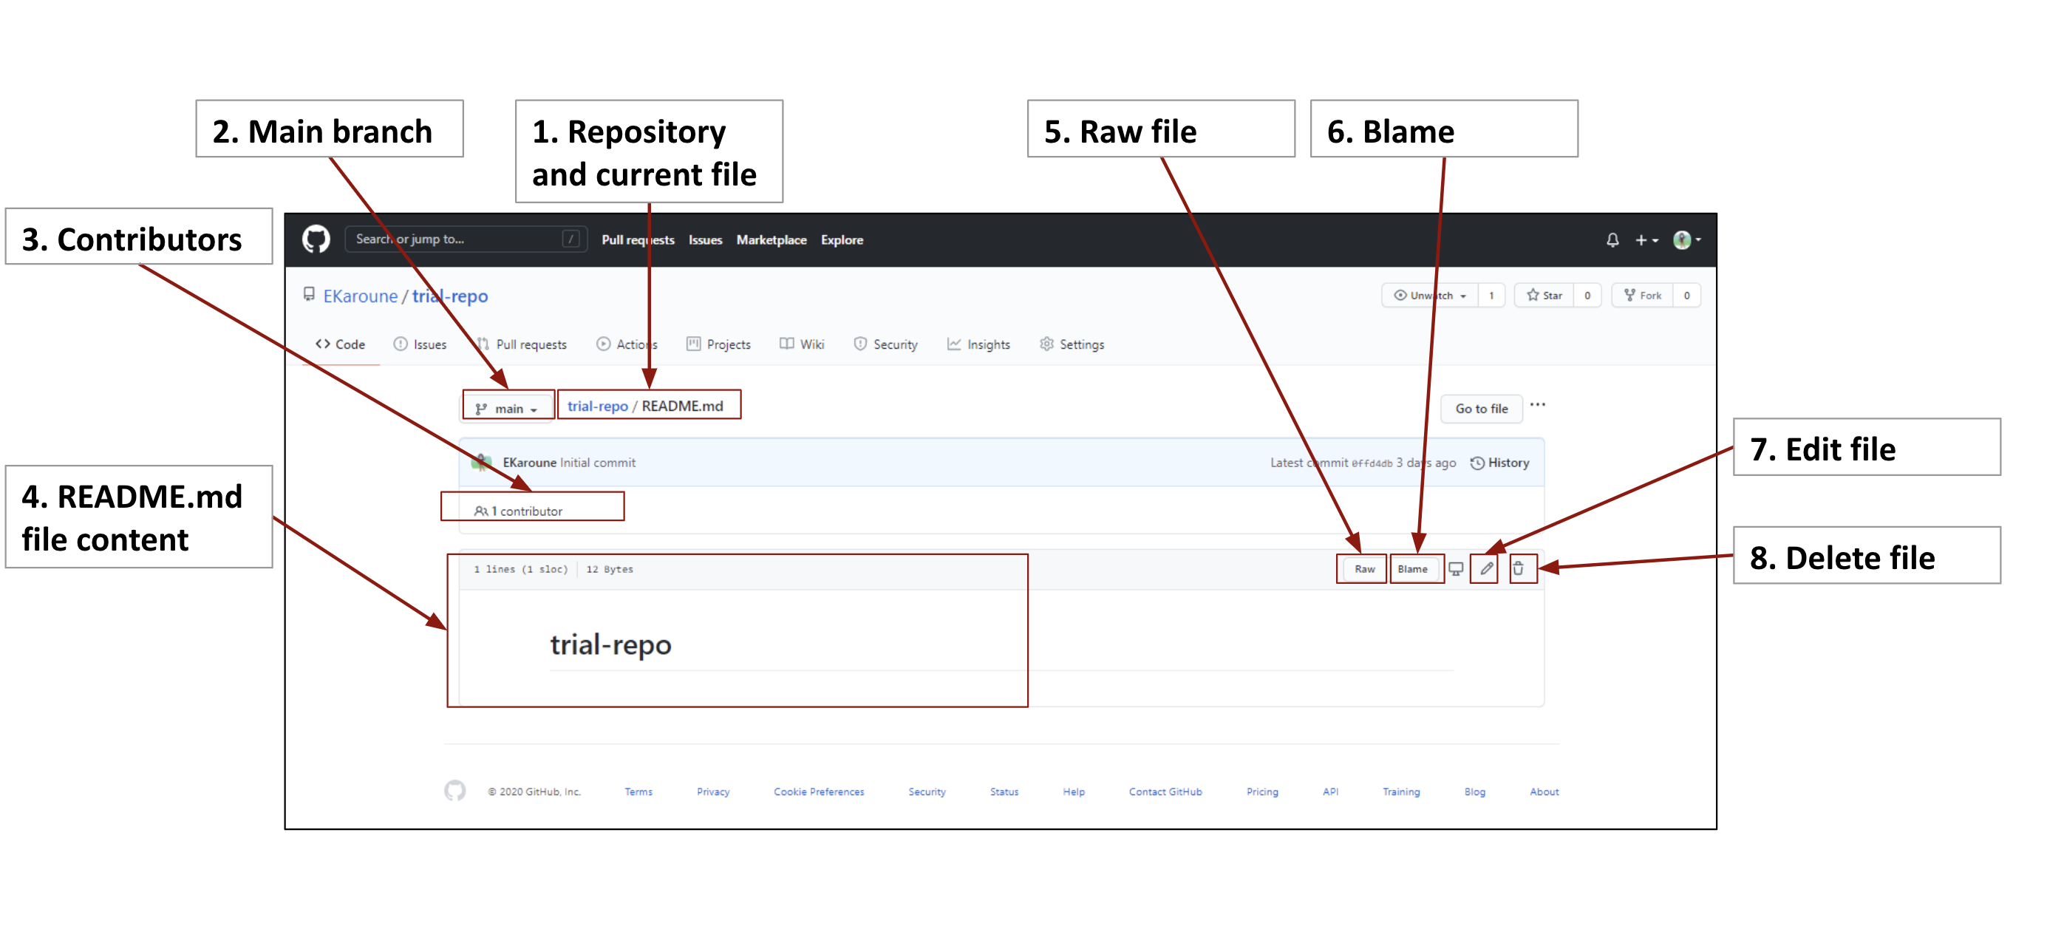The width and height of the screenshot is (2047, 943).
Task: Switch to the Settings tab
Action: click(1072, 344)
